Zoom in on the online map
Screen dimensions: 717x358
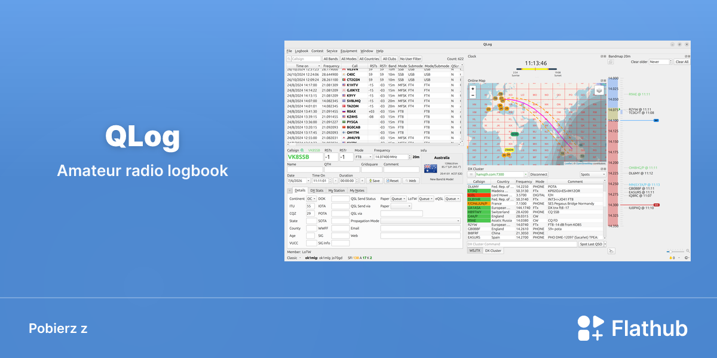coord(473,88)
